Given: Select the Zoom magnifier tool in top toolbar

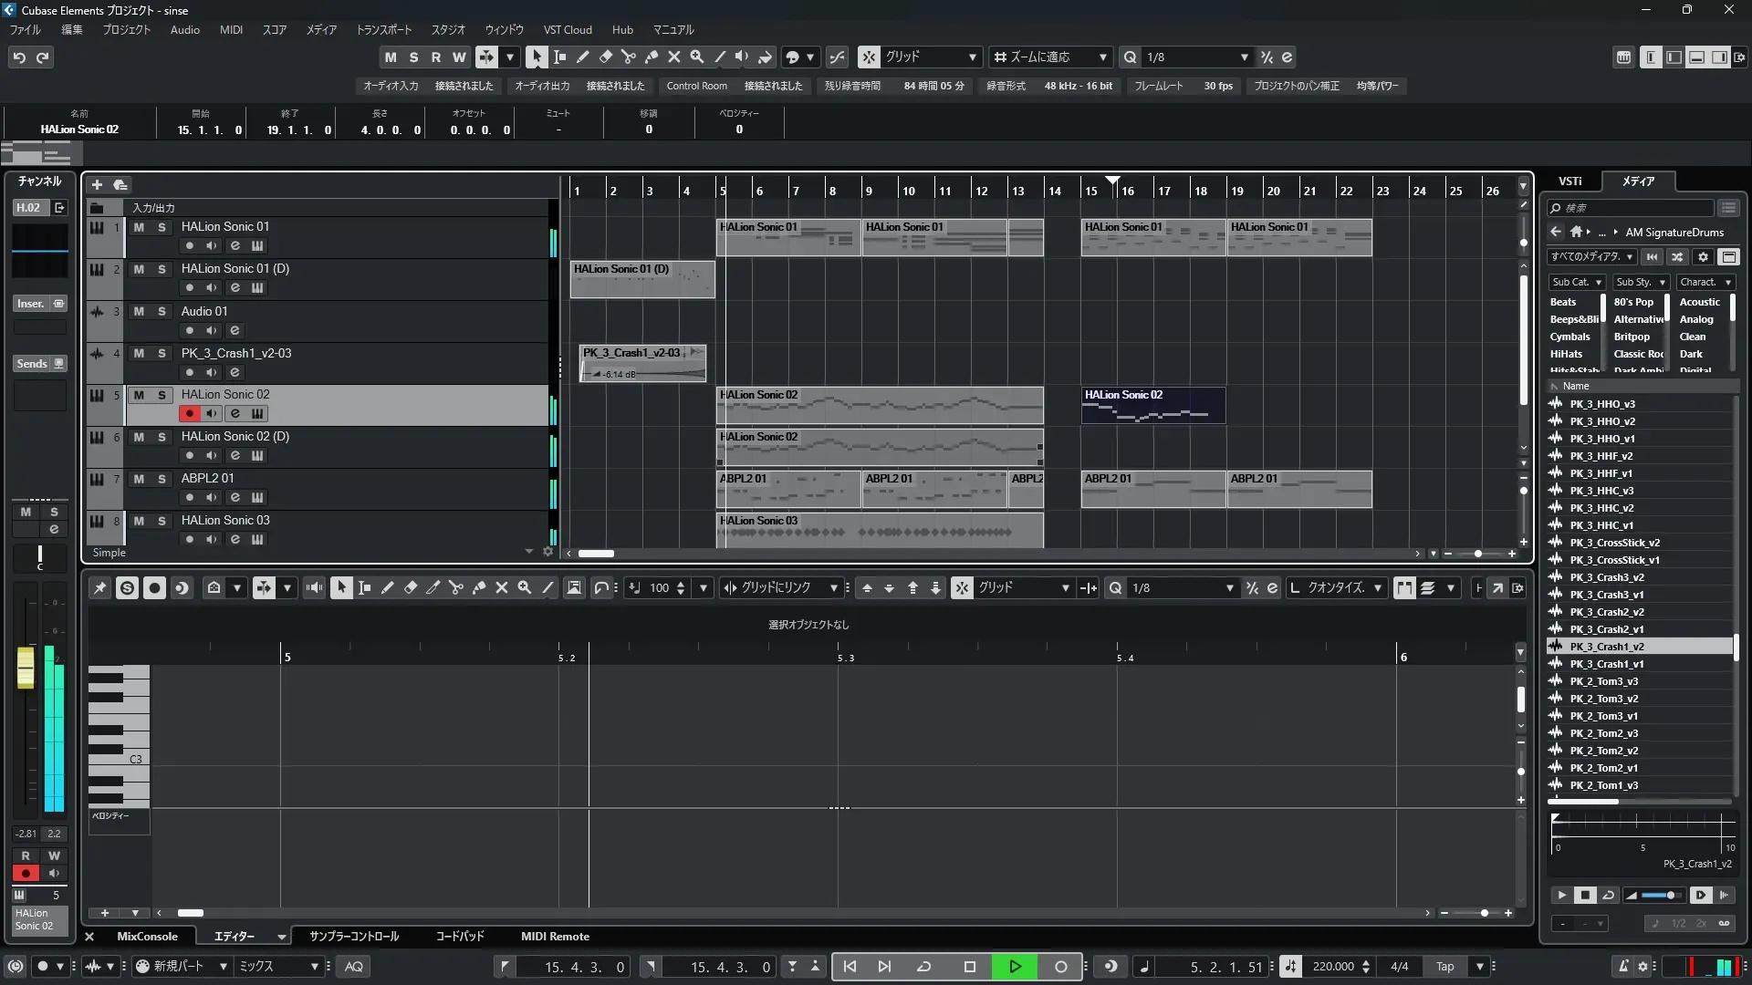Looking at the screenshot, I should coord(697,57).
